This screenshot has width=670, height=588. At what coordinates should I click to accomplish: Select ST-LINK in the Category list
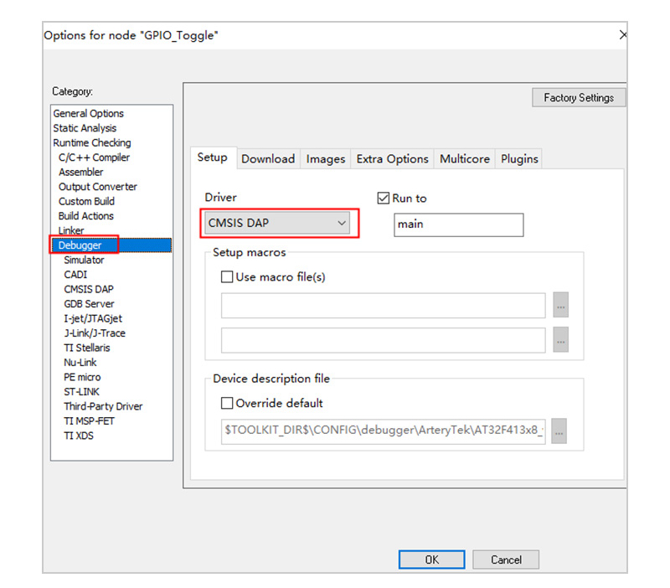click(x=82, y=392)
